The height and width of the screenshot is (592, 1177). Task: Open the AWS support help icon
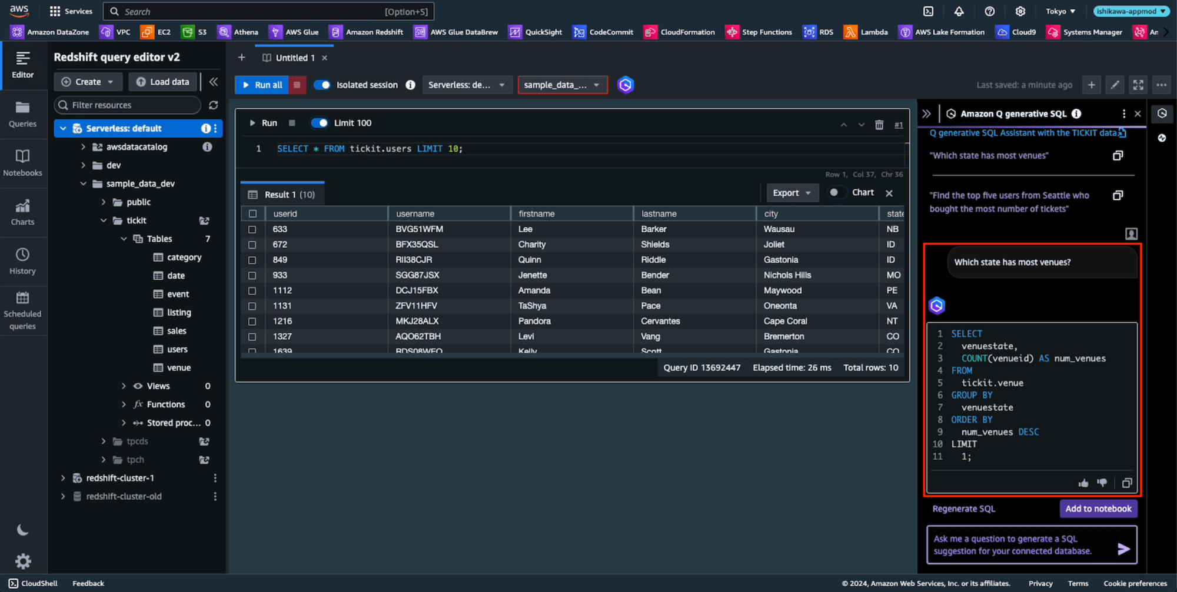(x=989, y=11)
